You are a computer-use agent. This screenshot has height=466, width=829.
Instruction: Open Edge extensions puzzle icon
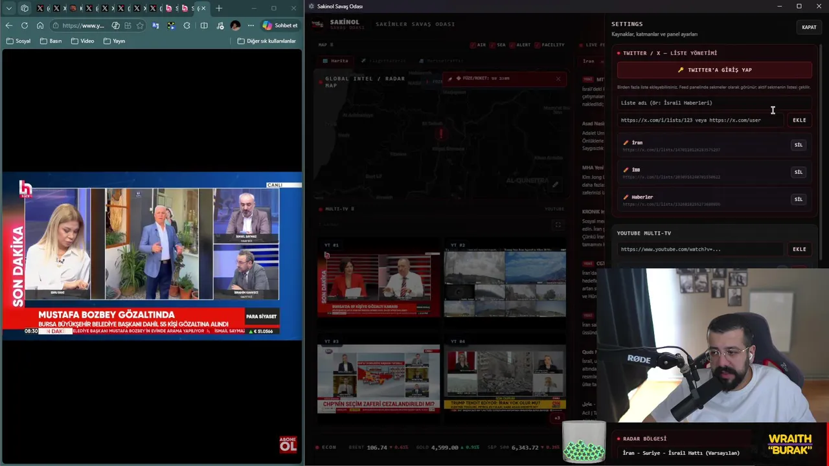pos(187,25)
